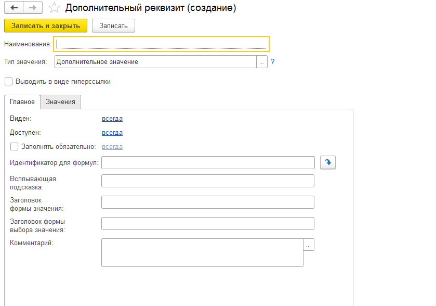
Task: Open Доступен всегда link
Action: pyautogui.click(x=112, y=133)
